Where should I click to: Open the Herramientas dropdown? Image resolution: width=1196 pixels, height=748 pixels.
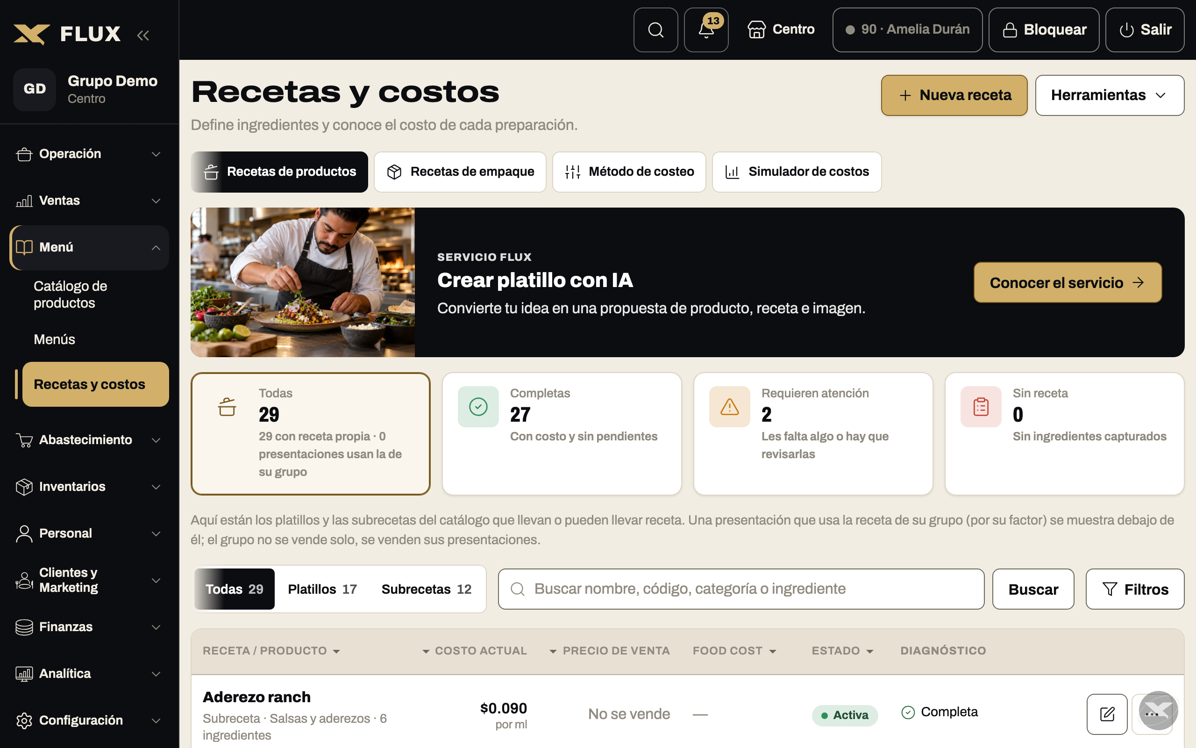click(1110, 95)
